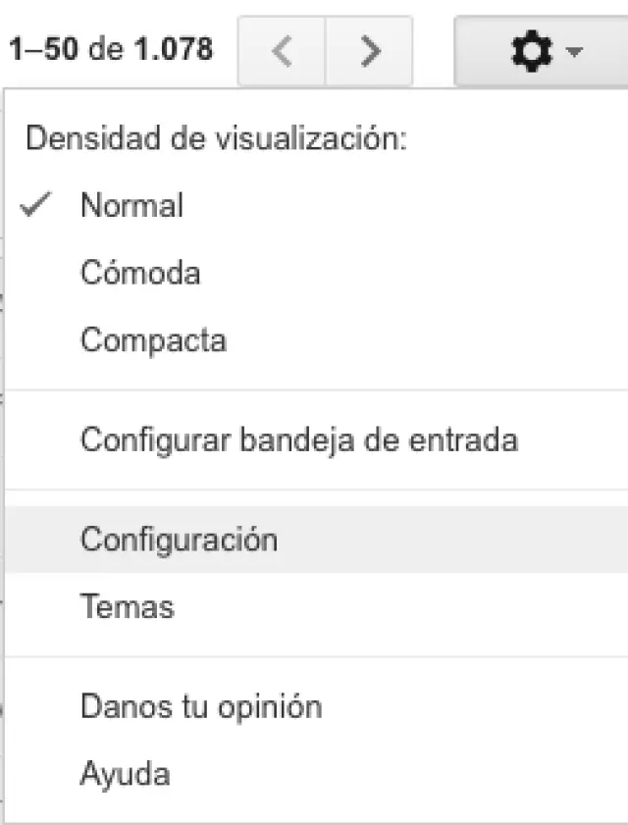Select Normal display density
The width and height of the screenshot is (628, 825).
131,206
